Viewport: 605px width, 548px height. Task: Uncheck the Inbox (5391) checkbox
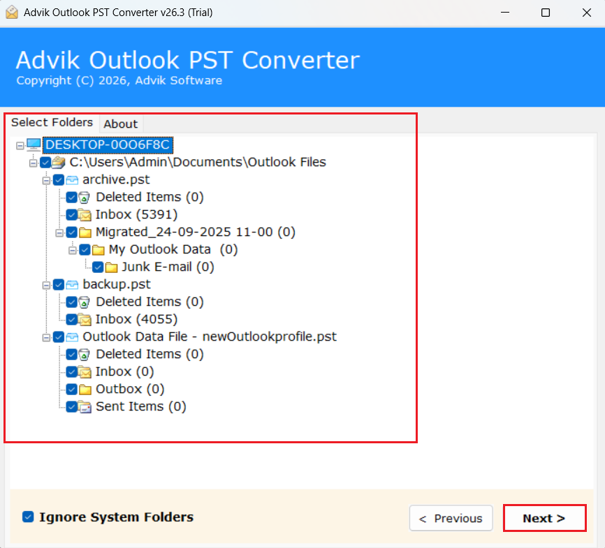click(72, 215)
